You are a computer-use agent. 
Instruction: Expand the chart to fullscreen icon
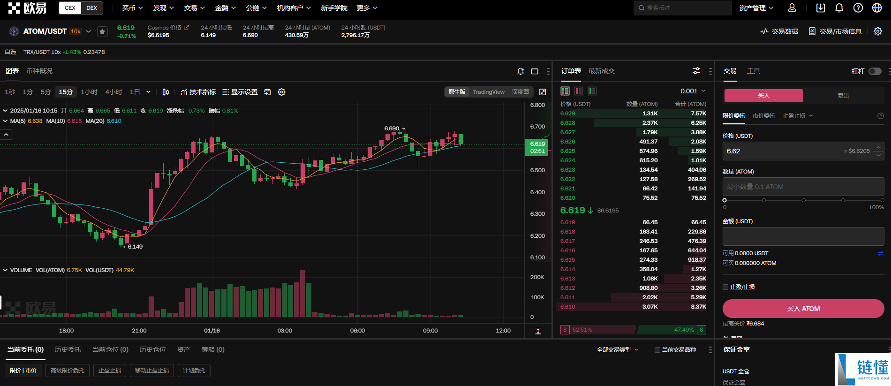[x=543, y=92]
